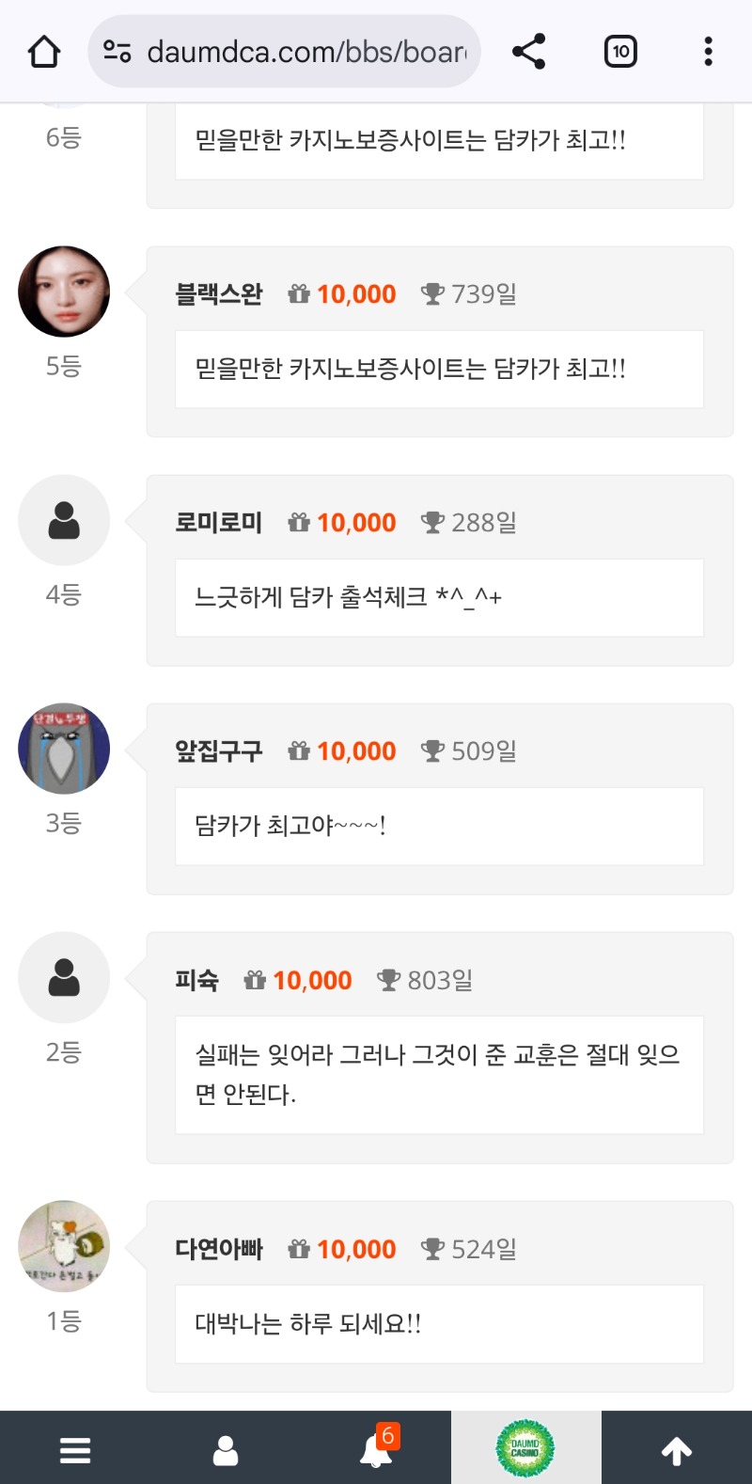The width and height of the screenshot is (752, 1484).
Task: View 블랙스완's profile picture
Action: tap(63, 292)
